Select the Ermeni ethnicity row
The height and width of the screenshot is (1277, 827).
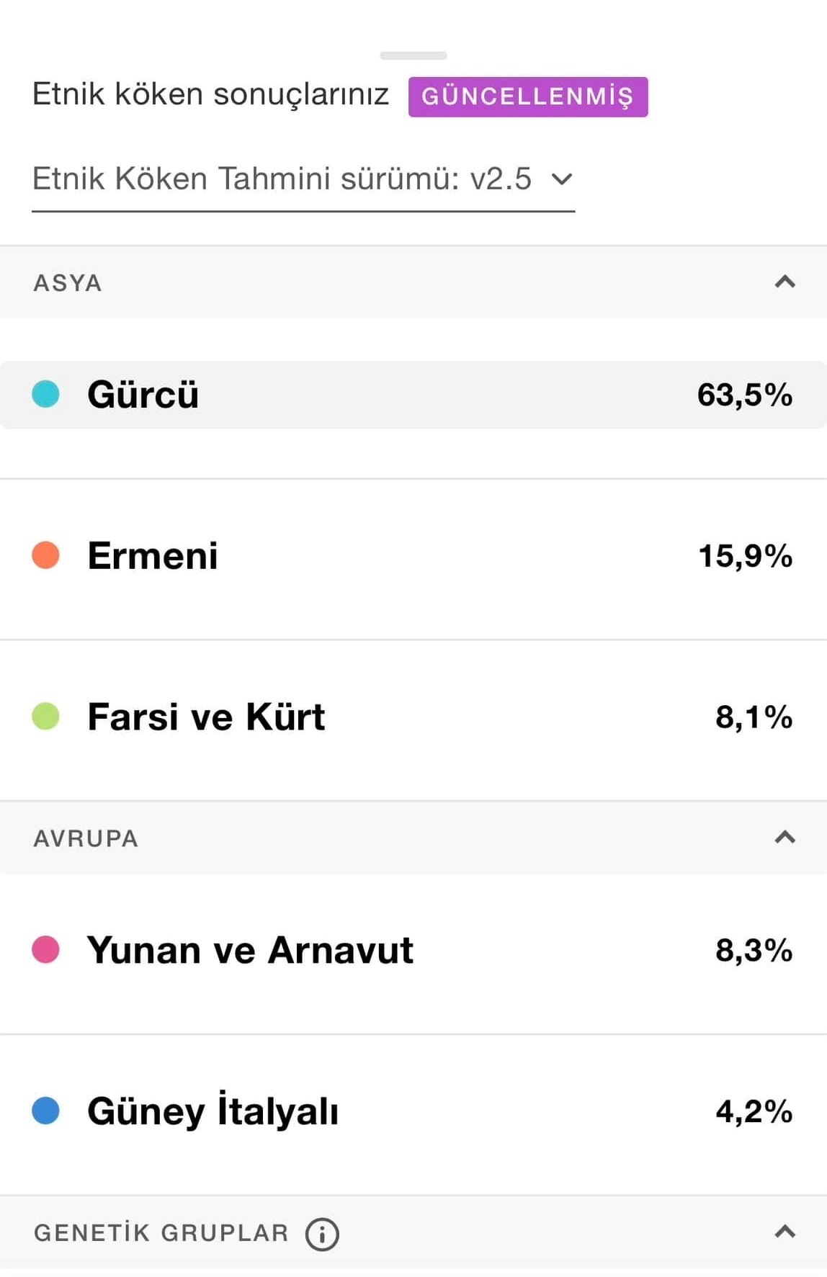(x=413, y=556)
